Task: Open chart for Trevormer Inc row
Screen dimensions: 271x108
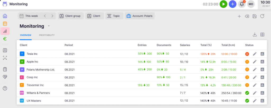Action: (262, 85)
